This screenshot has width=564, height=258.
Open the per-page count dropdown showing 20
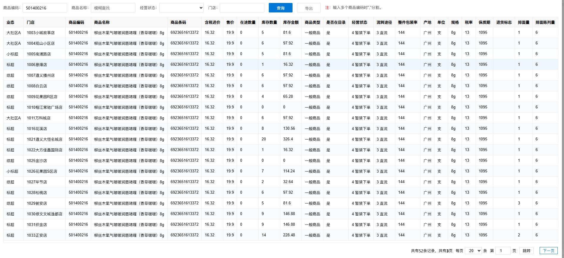[473, 251]
